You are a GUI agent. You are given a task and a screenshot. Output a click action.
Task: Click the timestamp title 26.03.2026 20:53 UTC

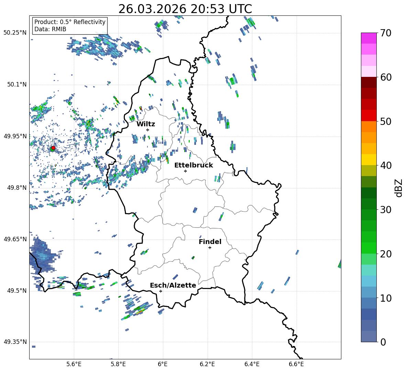(x=185, y=9)
